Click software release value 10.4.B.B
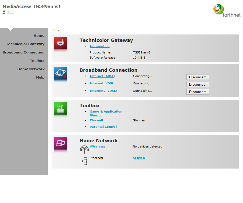The image size is (243, 203). (x=139, y=58)
